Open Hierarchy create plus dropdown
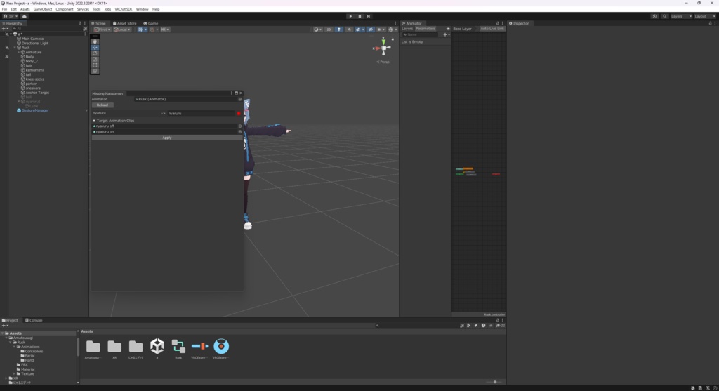 [5, 29]
